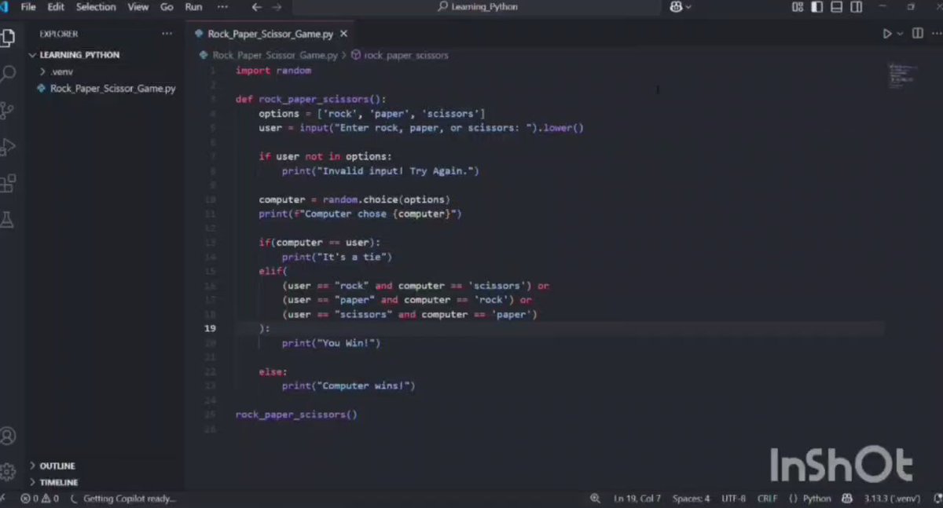The height and width of the screenshot is (508, 943).
Task: Click the Customize Layout icon
Action: tap(798, 7)
